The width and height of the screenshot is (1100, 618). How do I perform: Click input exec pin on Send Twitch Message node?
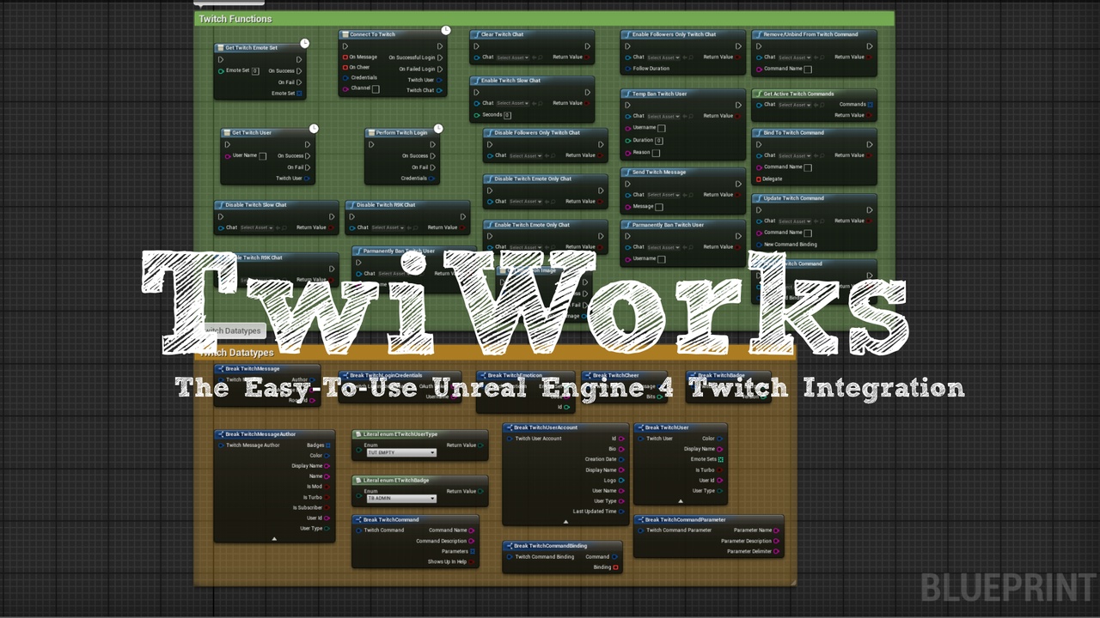coord(628,183)
